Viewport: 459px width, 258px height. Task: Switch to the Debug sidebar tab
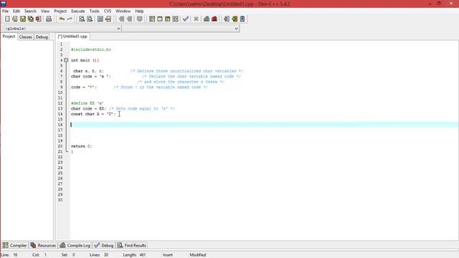coord(42,37)
